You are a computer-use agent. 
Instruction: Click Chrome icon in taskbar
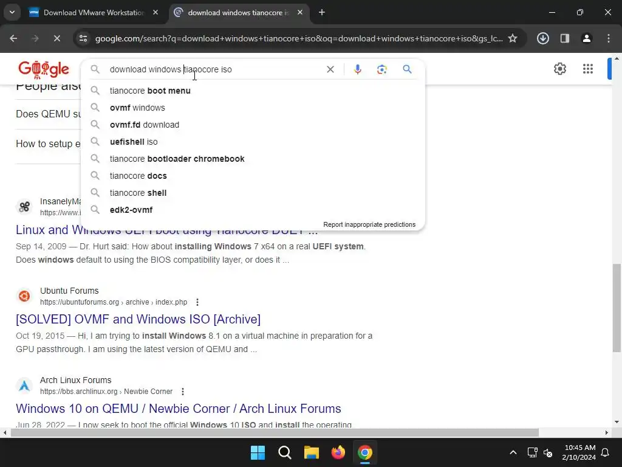pos(364,452)
